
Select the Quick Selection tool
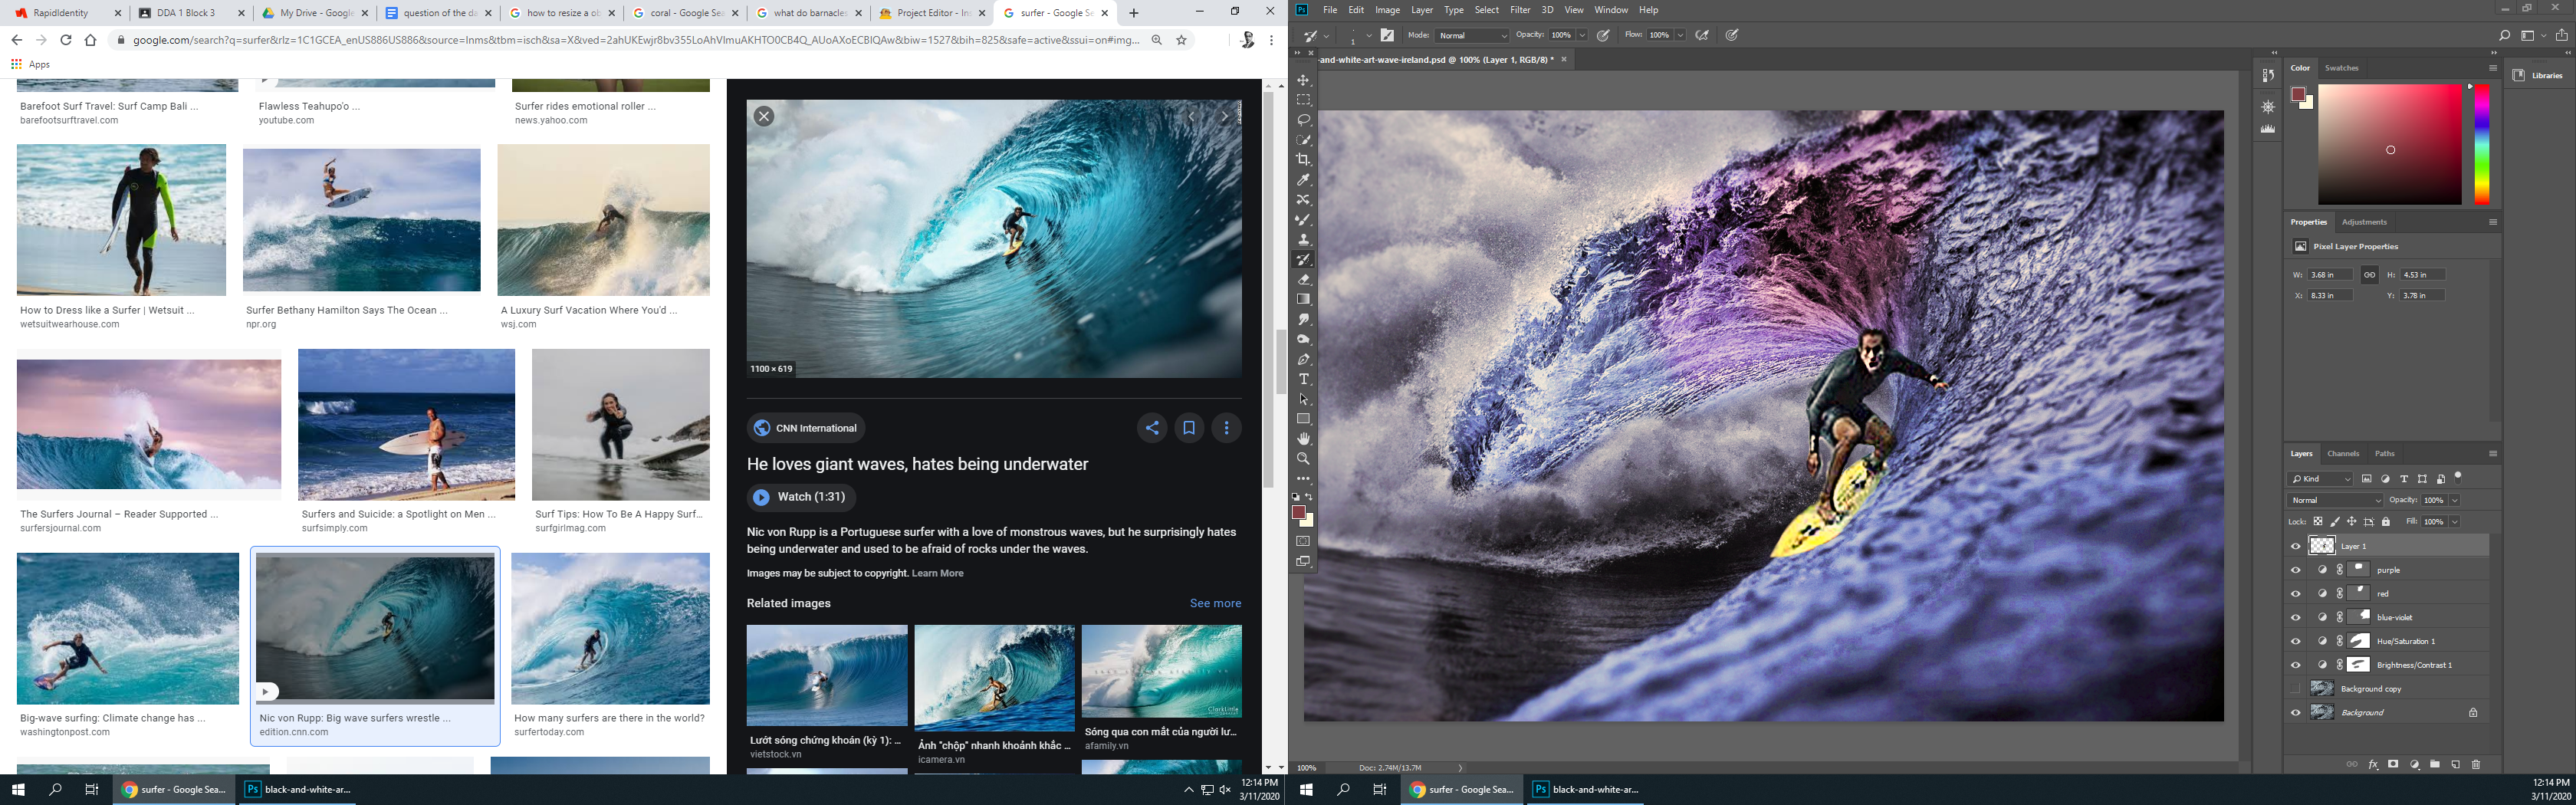1303,140
